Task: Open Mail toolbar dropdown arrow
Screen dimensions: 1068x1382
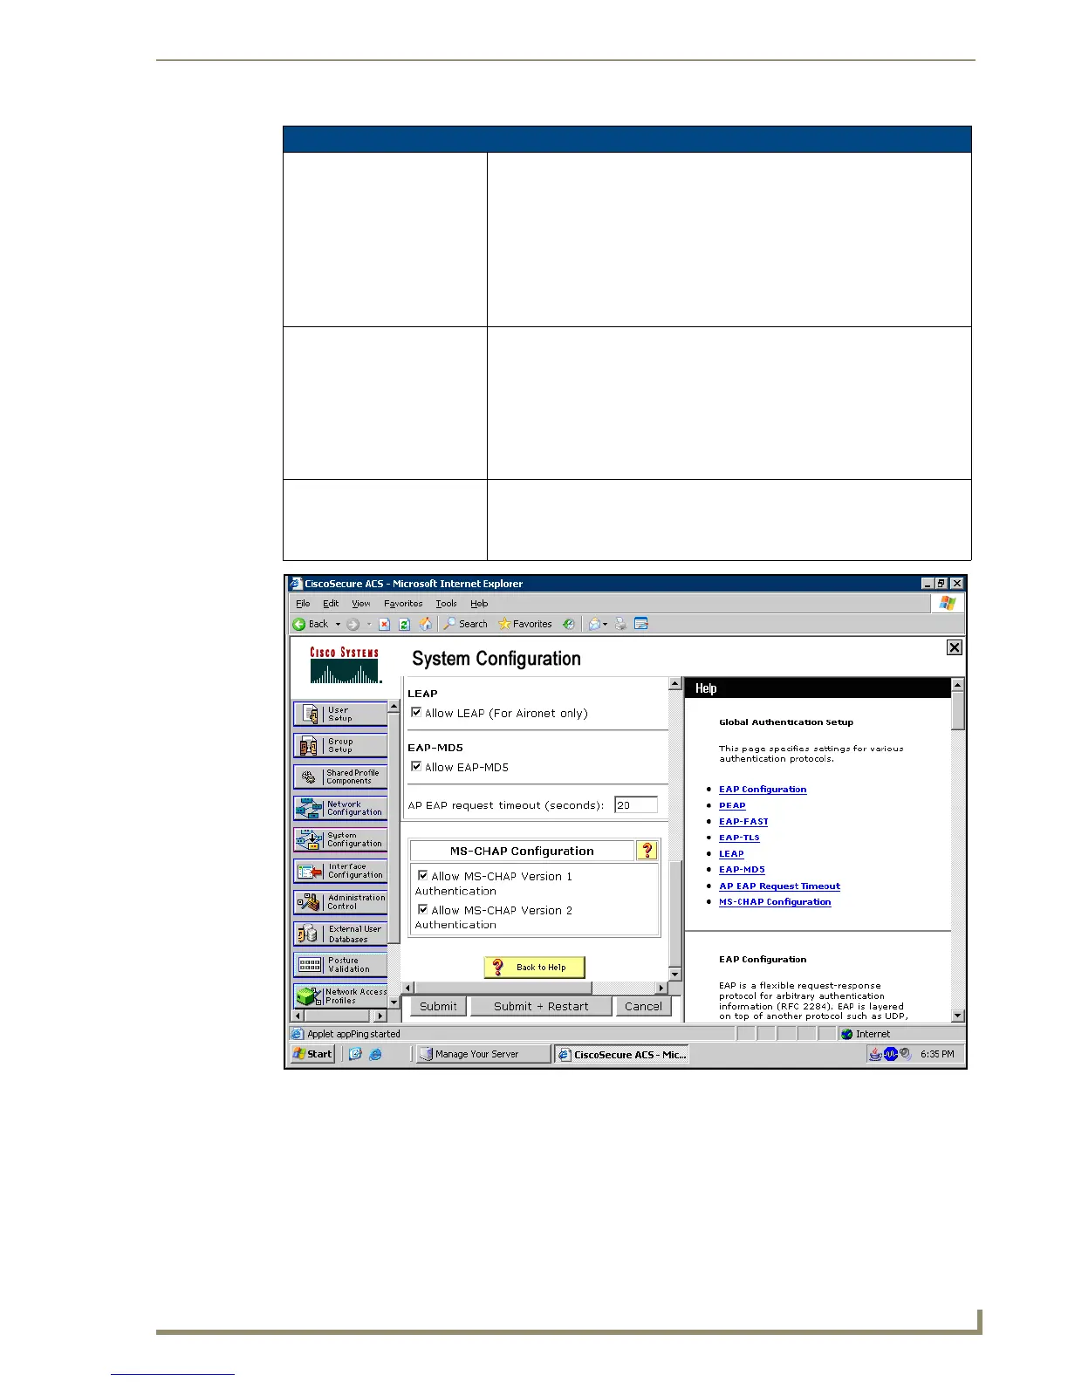Action: coord(605,624)
